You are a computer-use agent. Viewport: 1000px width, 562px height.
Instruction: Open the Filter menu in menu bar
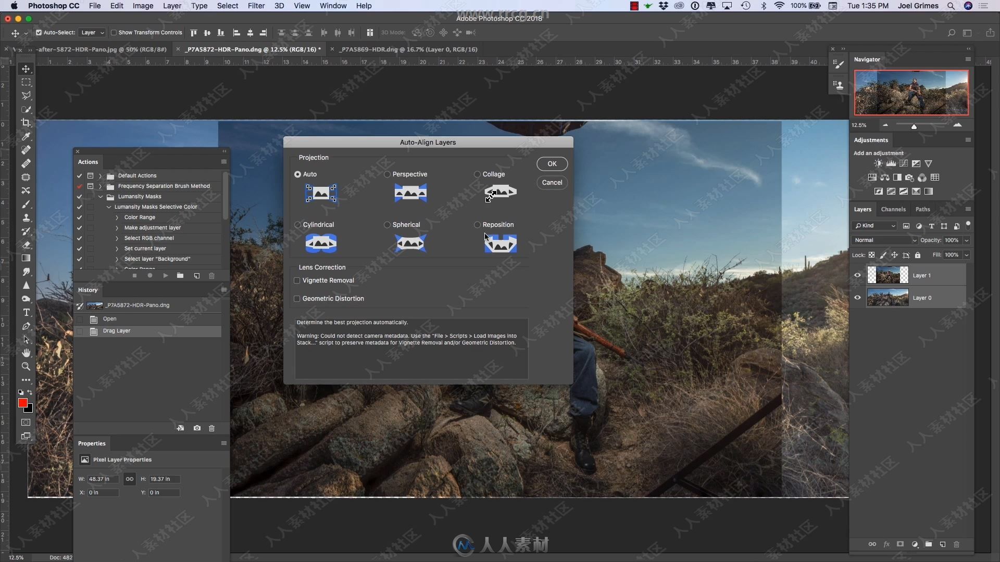pos(256,6)
